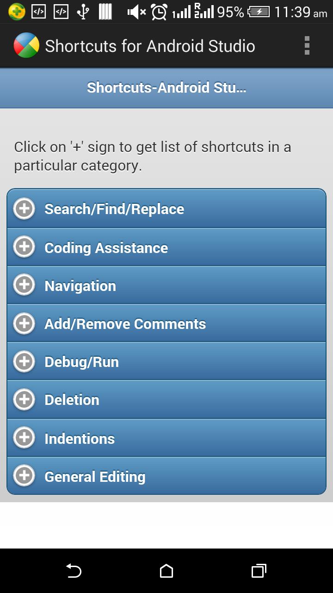The height and width of the screenshot is (593, 333).
Task: Click the Shortcuts-Android Studio header bar
Action: pos(166,88)
